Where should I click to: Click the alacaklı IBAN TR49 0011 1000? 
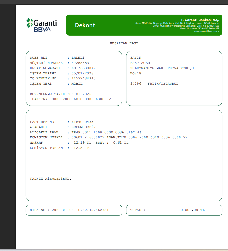pyautogui.click(x=106, y=133)
